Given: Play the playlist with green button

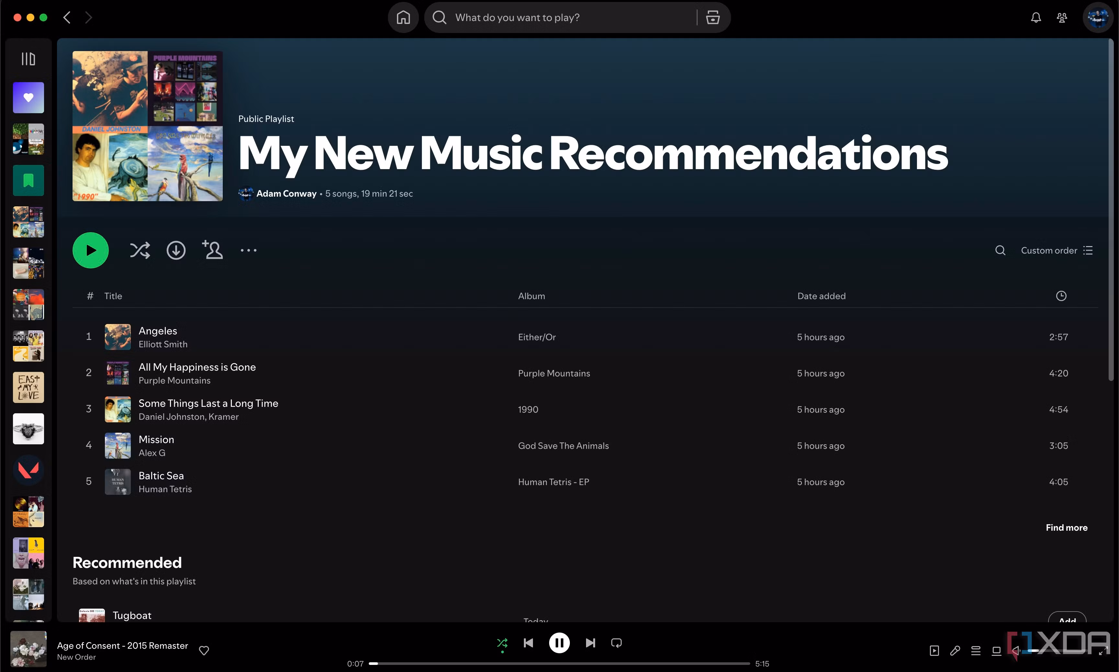Looking at the screenshot, I should [x=91, y=250].
